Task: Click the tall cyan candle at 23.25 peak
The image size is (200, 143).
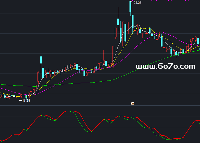Action: pos(130,8)
